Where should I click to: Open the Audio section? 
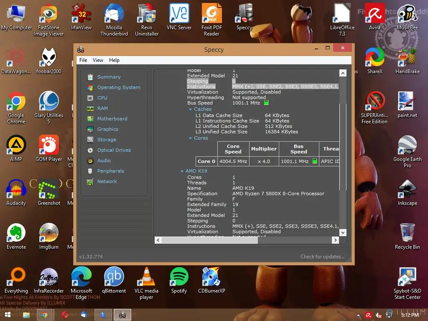(104, 160)
